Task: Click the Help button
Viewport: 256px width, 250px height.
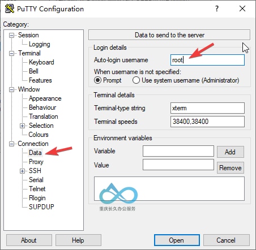Action: point(78,240)
